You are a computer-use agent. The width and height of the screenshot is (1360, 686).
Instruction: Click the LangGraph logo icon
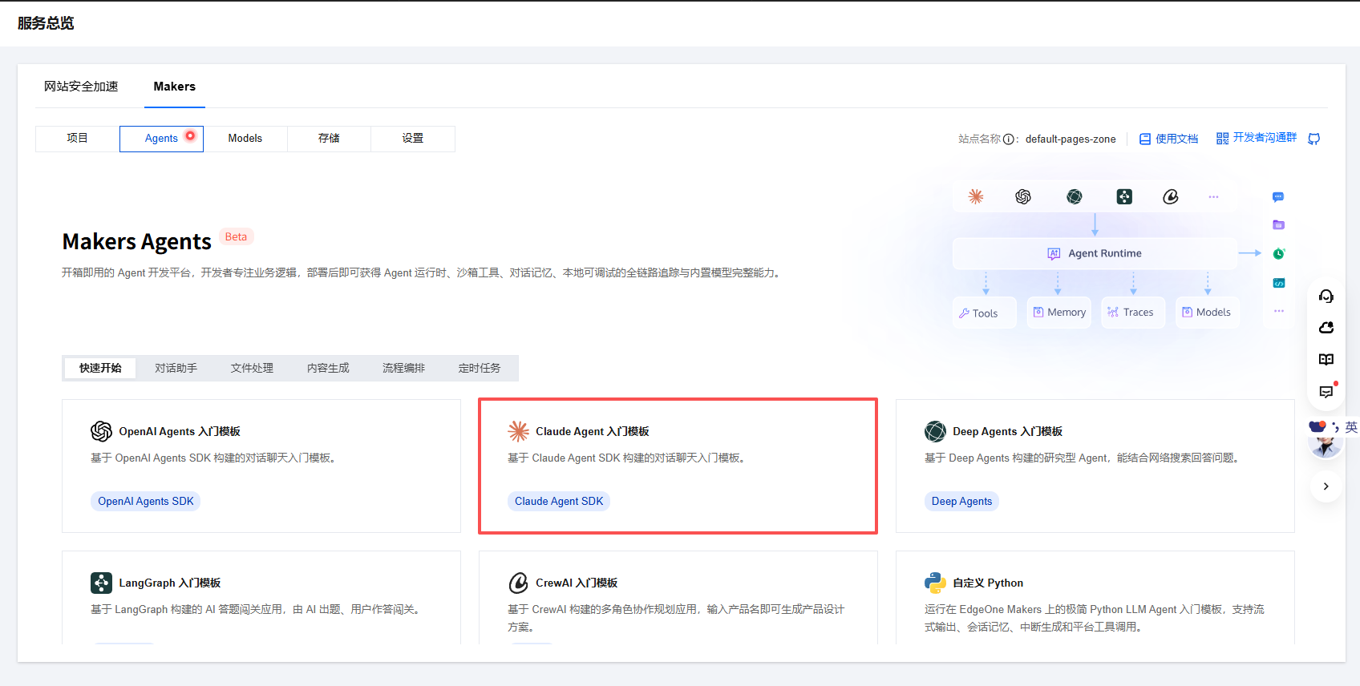(x=101, y=583)
